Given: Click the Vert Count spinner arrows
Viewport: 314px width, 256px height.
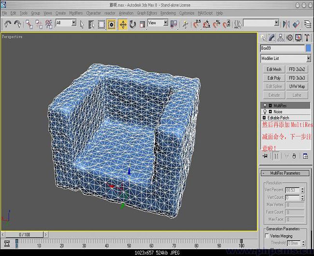Looking at the screenshot, I should 302,198.
